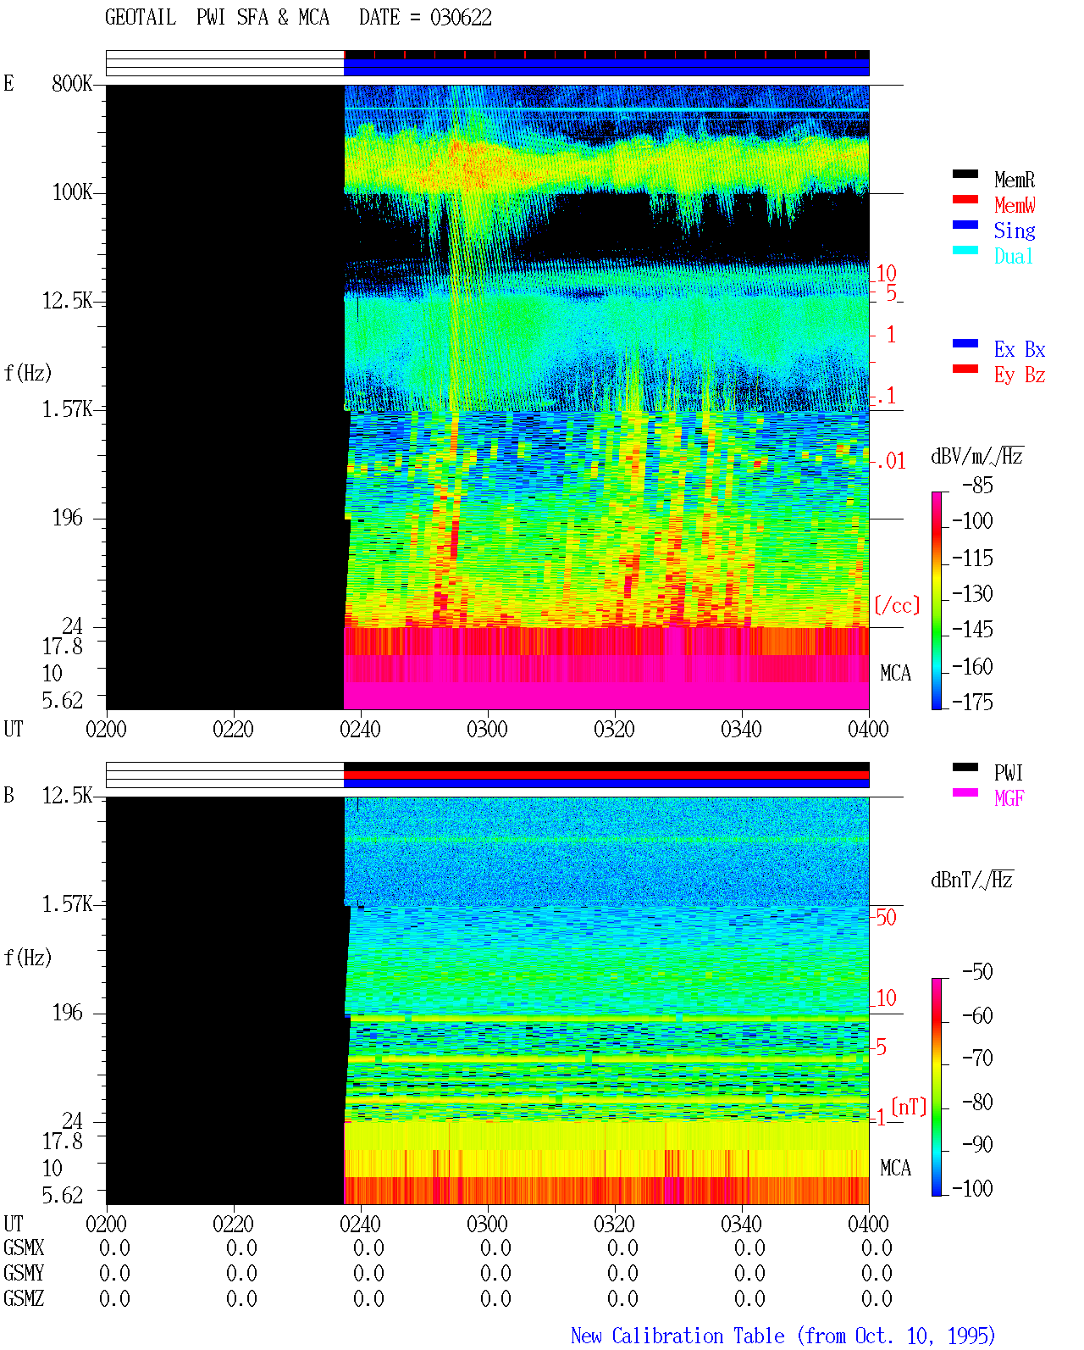Click the electric field spectrogram plot
The height and width of the screenshot is (1350, 1084).
tap(488, 397)
